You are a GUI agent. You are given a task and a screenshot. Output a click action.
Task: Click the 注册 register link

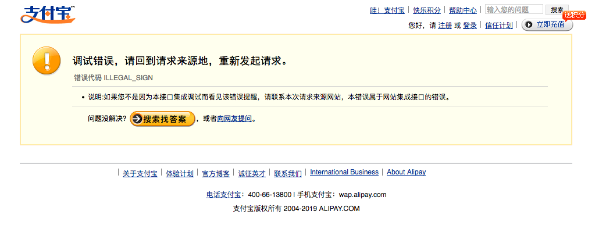click(x=445, y=26)
